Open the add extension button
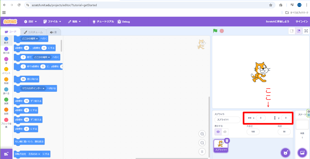Image resolution: width=310 pixels, height=159 pixels. click(x=6, y=154)
